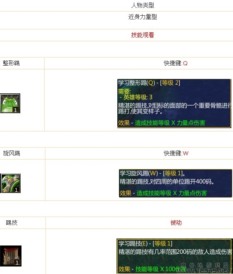Click the green 造成技能等级 X 力量点伤害 text in 整形踢 tooltip
This screenshot has height=274, width=233.
[x=170, y=123]
